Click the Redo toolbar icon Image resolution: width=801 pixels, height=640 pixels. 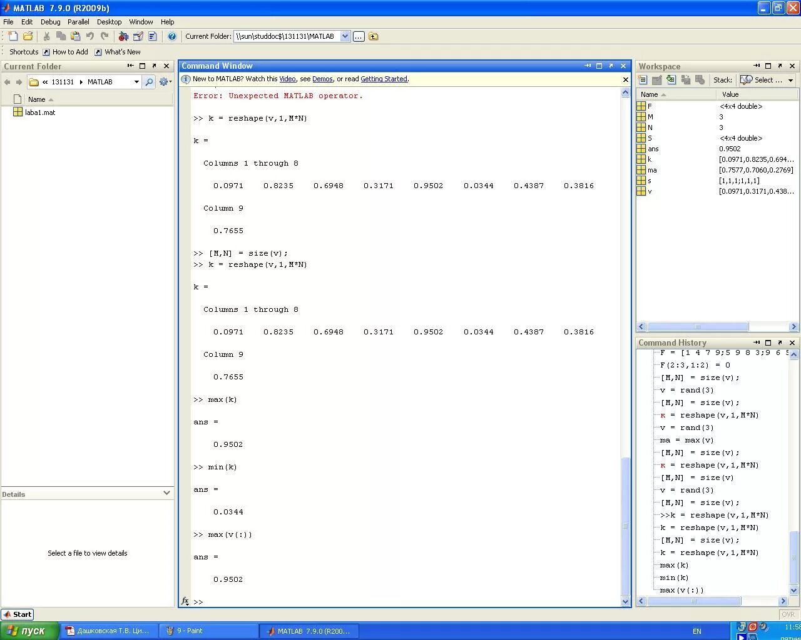click(105, 36)
